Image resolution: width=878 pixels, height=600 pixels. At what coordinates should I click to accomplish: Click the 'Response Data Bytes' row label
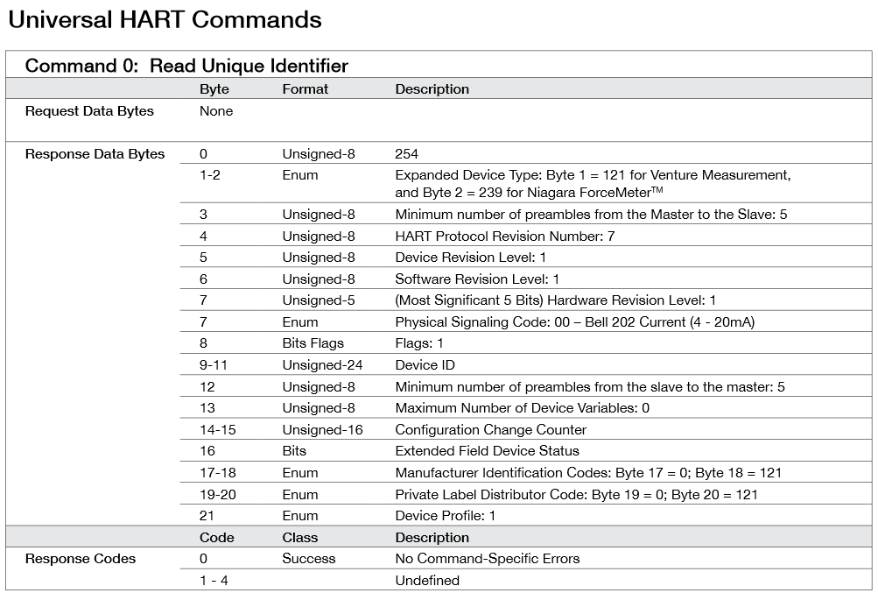(x=95, y=154)
